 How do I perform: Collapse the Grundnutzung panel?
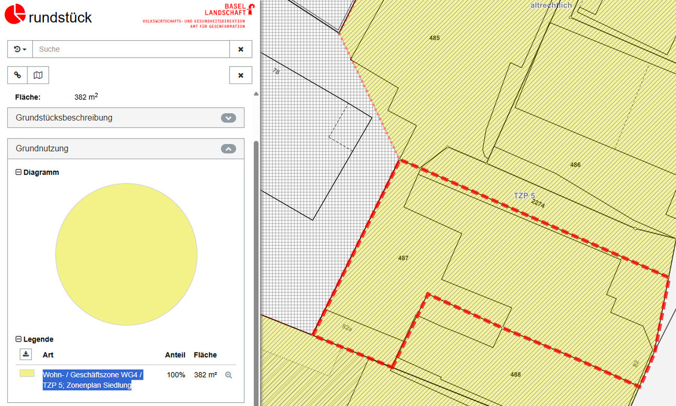pyautogui.click(x=228, y=149)
